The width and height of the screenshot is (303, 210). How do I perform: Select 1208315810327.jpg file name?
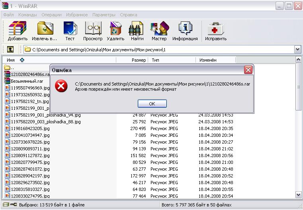(x=30, y=189)
